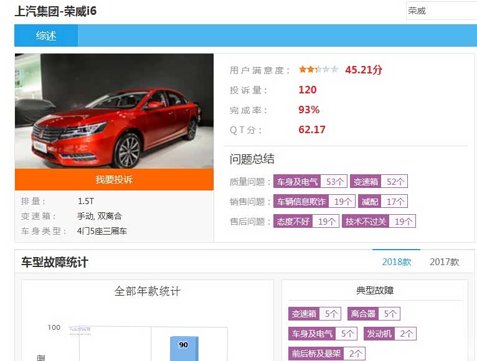Click the 综述 overview tab
Screen dimensions: 477x361
[46, 36]
